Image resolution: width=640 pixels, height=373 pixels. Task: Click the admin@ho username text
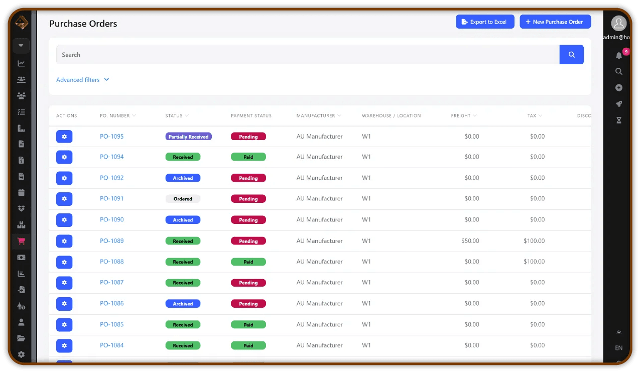click(617, 37)
